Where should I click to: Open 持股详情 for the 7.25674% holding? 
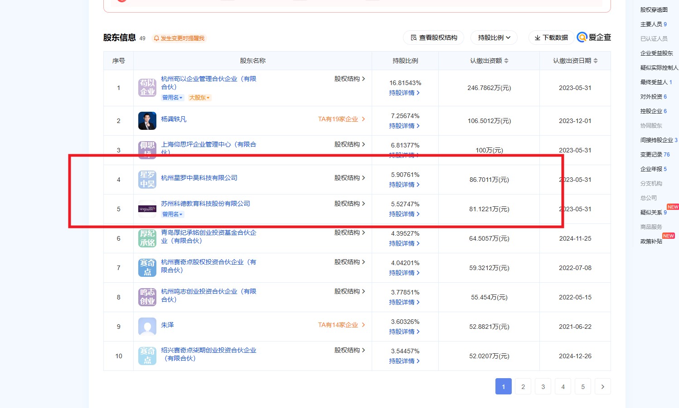point(404,126)
